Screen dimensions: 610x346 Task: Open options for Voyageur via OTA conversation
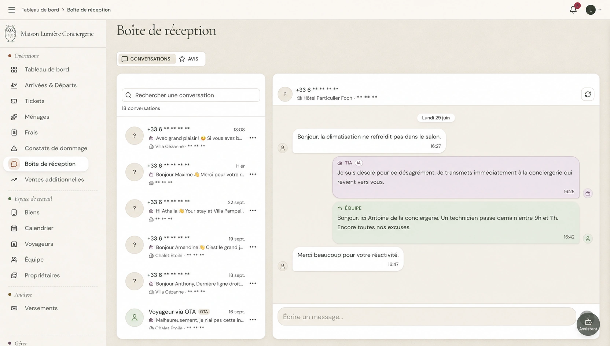253,320
